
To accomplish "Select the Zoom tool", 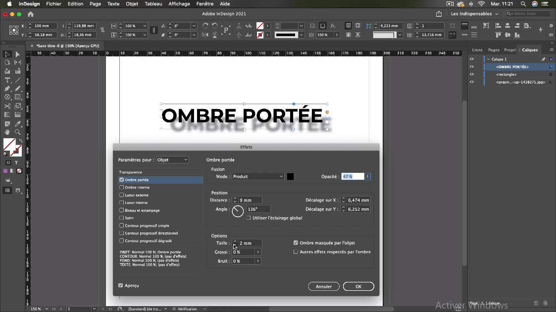I will [18, 132].
